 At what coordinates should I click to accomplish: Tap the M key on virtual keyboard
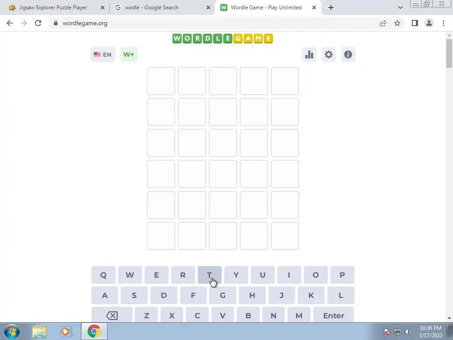point(299,315)
